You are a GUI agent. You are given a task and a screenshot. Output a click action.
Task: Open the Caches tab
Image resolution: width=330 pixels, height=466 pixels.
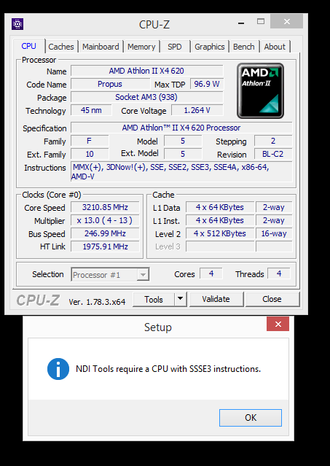pos(61,47)
